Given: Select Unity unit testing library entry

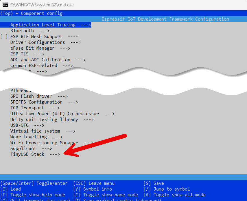Looking at the screenshot, I should point(44,119).
